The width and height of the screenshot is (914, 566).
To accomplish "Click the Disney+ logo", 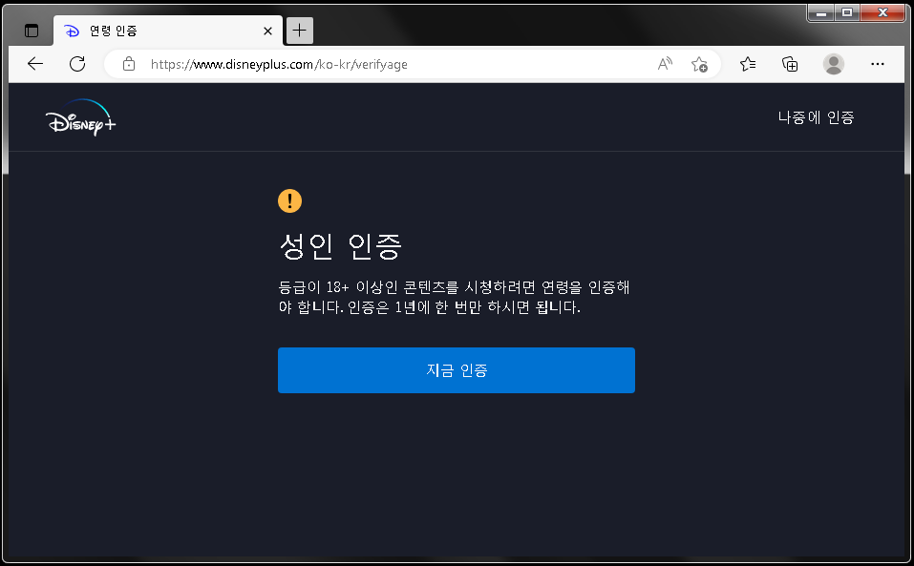I will 80,117.
